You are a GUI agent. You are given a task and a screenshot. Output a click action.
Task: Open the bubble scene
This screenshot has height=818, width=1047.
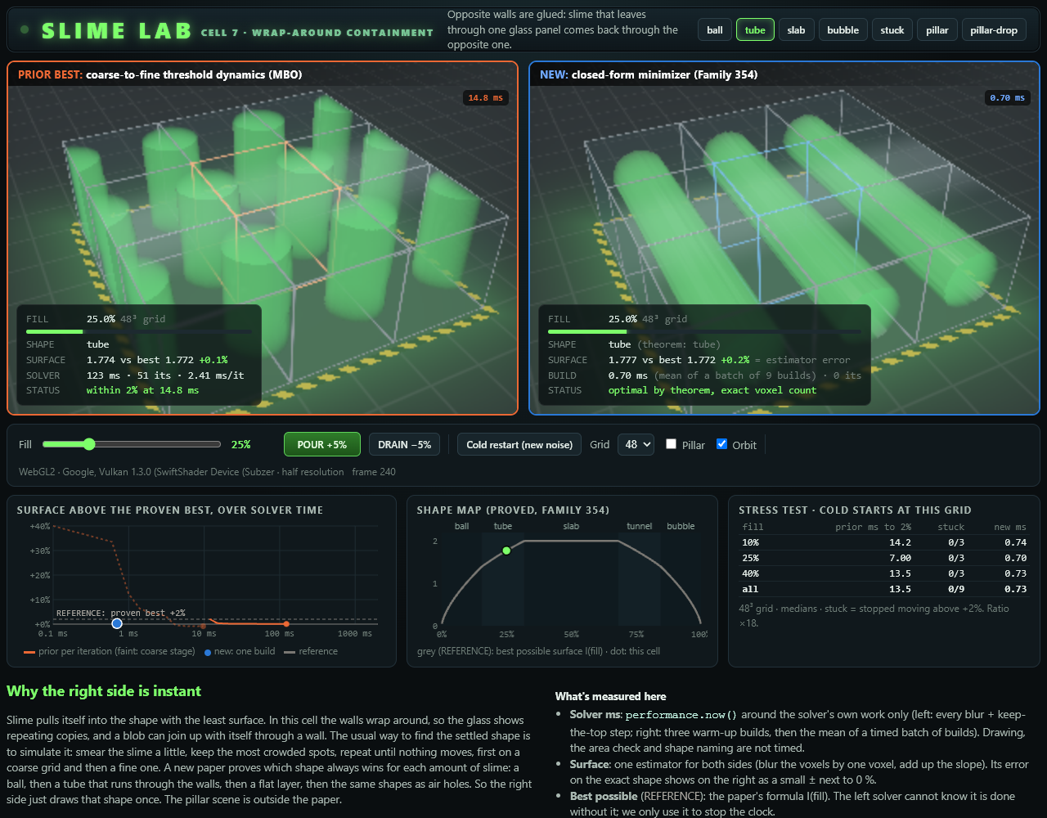843,30
